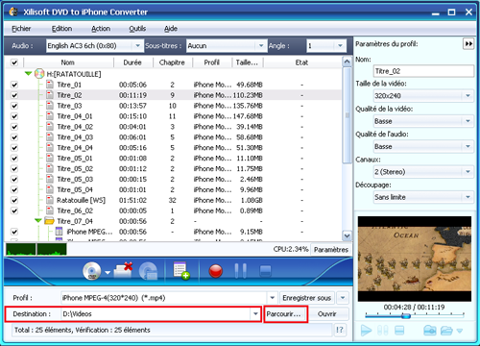Collapse the profile settings panel arrow
This screenshot has height=346, width=480.
468,43
